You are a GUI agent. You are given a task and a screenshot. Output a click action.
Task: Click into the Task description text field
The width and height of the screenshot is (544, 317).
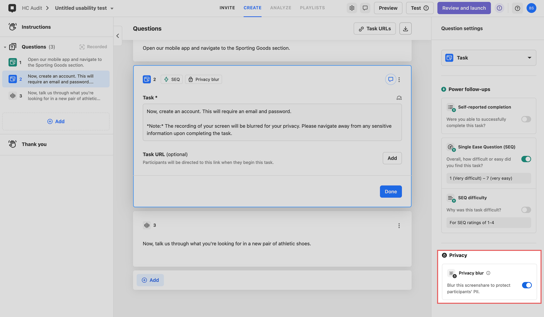pos(272,122)
